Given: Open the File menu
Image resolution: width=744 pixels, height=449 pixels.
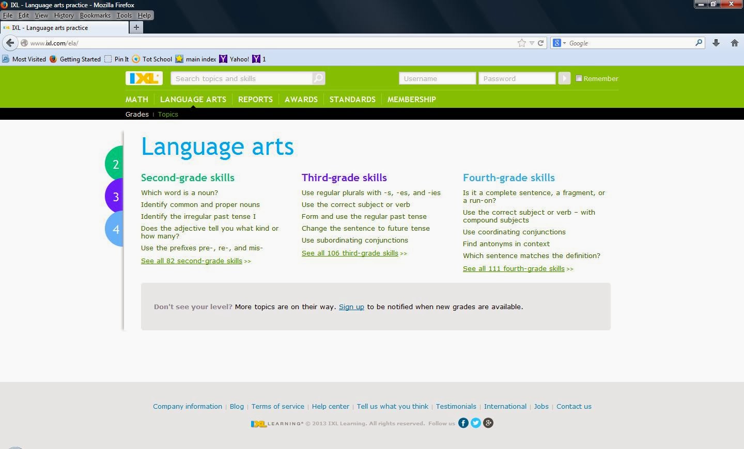Looking at the screenshot, I should pyautogui.click(x=8, y=15).
